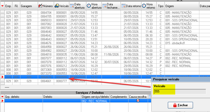This screenshot has height=112, width=210.
Task: Click the Hora abertura clock icon
Action: tap(89, 6)
